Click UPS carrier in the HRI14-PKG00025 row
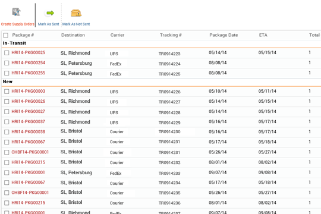This screenshot has width=321, height=214. 114,54
